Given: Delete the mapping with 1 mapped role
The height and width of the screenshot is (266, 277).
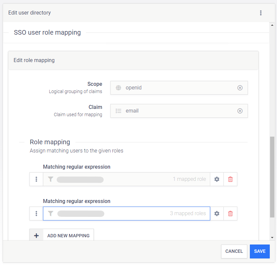Looking at the screenshot, I should [x=230, y=179].
